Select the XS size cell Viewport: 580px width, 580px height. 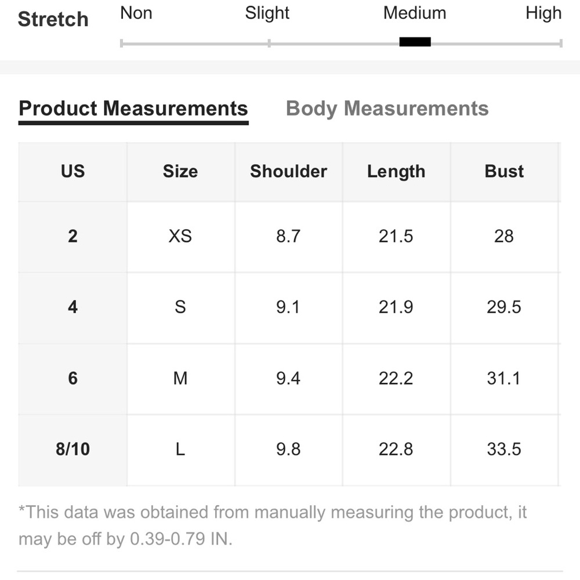click(180, 237)
